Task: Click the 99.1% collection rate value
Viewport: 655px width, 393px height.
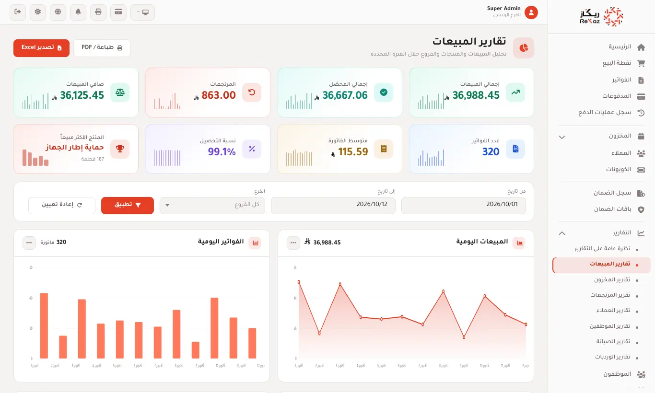Action: pyautogui.click(x=222, y=152)
